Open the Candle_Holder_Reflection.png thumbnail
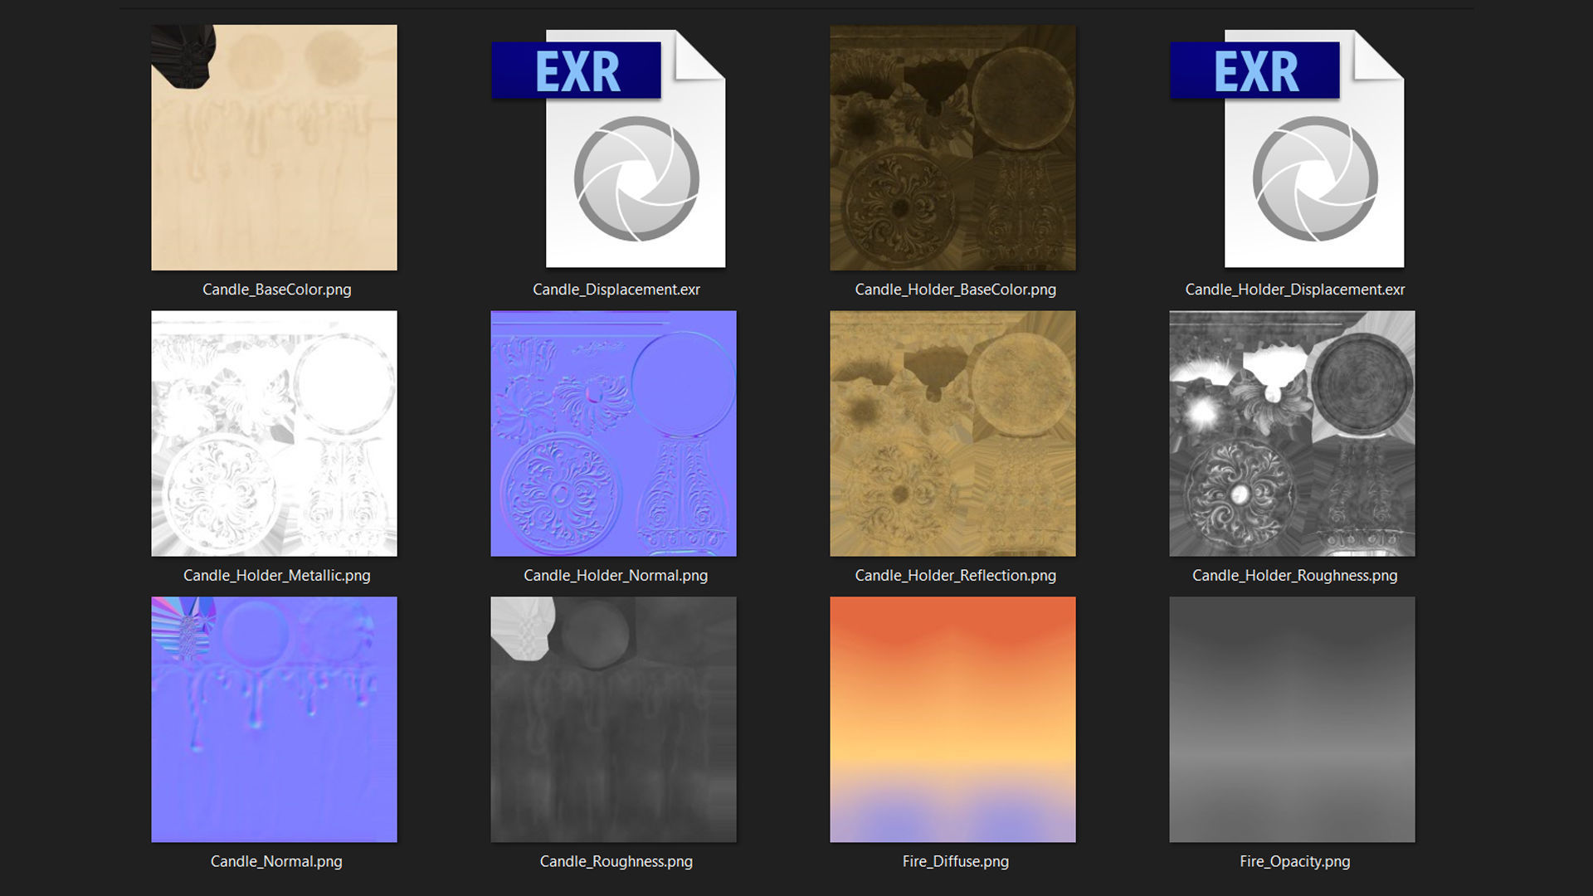 (952, 433)
